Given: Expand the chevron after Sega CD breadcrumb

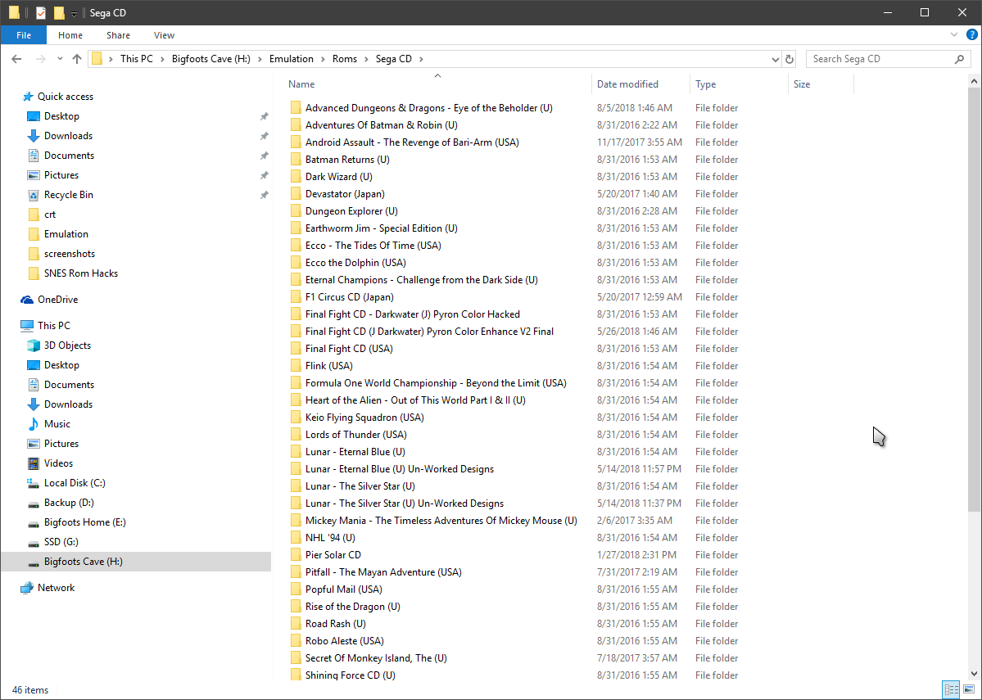Looking at the screenshot, I should pyautogui.click(x=422, y=59).
